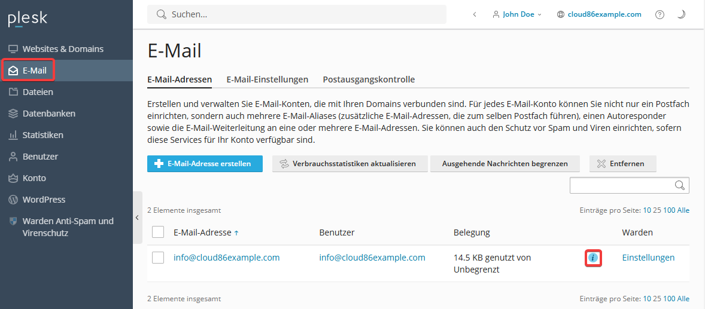Tick the select-all checkbox in table header

tap(158, 232)
